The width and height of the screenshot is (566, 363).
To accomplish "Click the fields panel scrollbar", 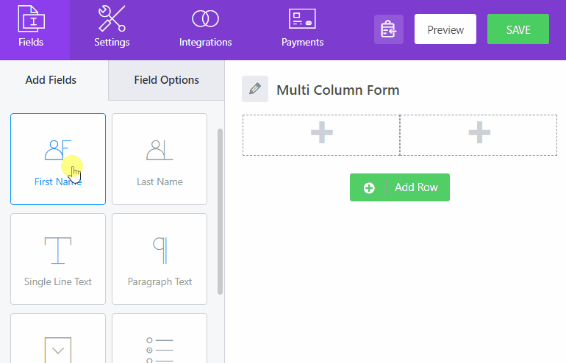I will pos(220,212).
